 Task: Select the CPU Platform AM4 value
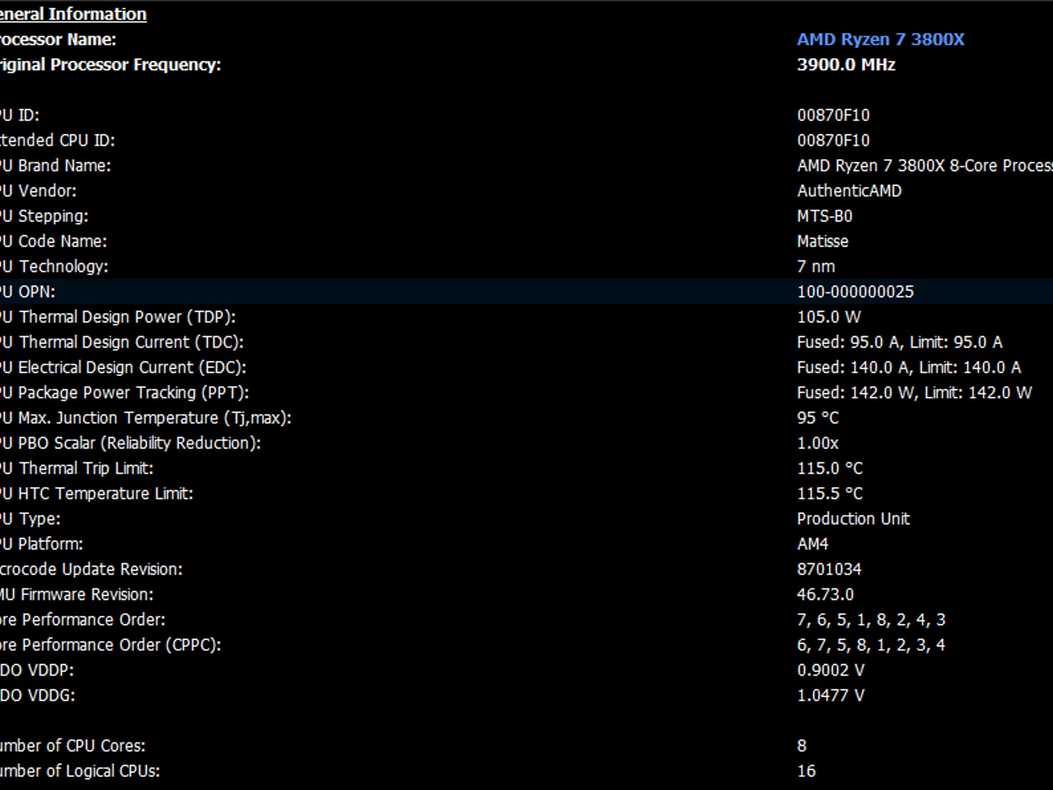click(x=812, y=544)
